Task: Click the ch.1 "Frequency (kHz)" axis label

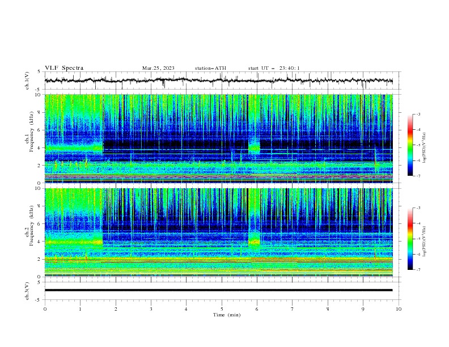Action: click(x=32, y=130)
